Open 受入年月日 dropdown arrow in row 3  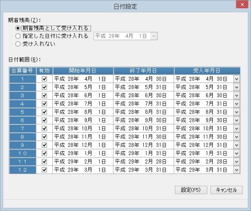pyautogui.click(x=236, y=96)
